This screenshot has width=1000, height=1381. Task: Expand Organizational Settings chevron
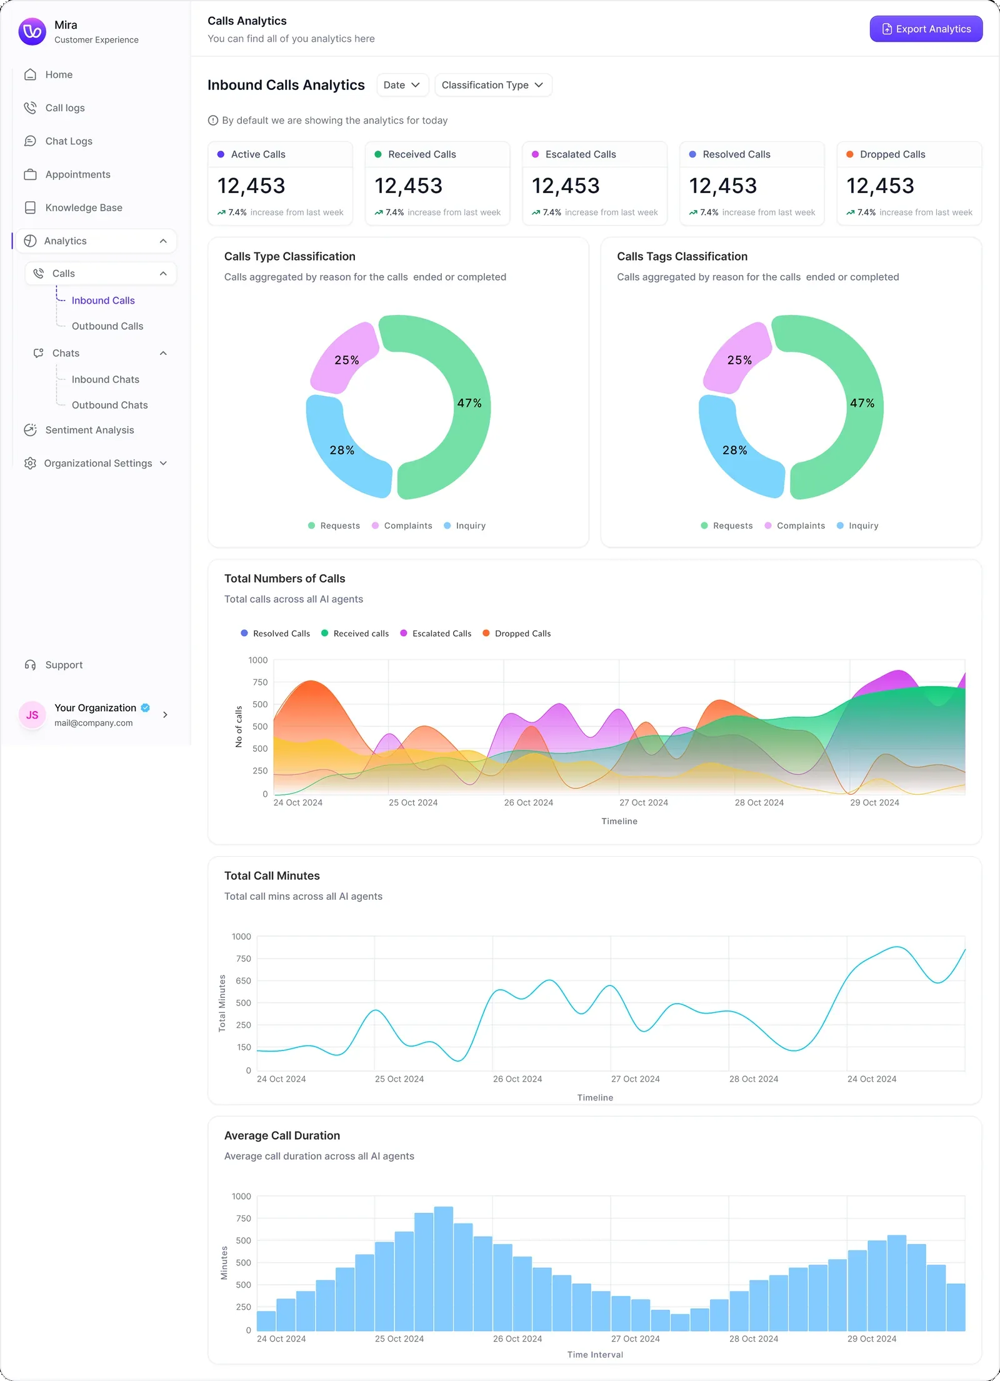(x=163, y=463)
